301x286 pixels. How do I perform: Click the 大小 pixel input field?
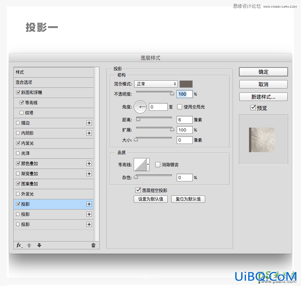[185, 140]
